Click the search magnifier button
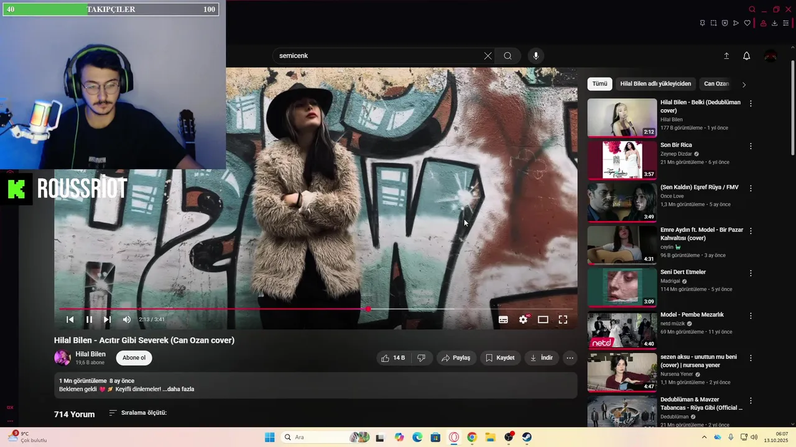796x447 pixels. tap(507, 56)
